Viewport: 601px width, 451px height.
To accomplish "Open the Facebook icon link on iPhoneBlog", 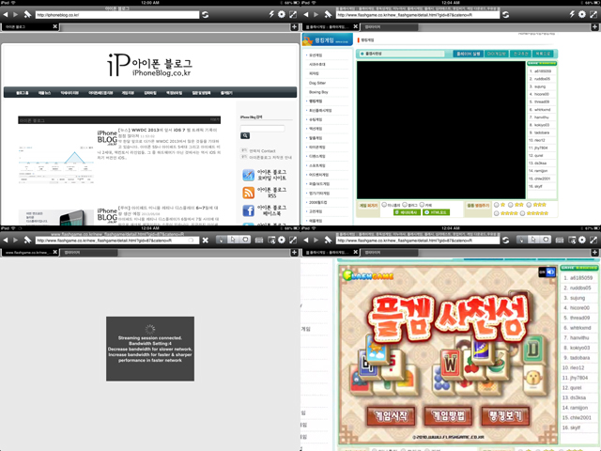I will click(248, 210).
